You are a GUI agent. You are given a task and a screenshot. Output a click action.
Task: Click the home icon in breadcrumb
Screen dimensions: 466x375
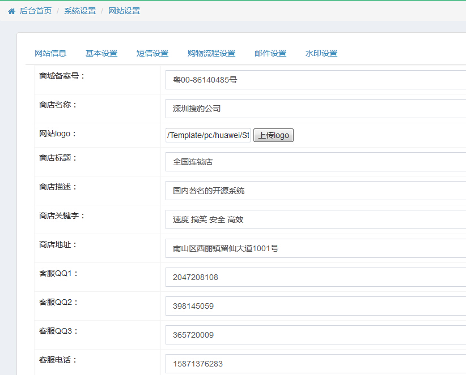(x=11, y=11)
